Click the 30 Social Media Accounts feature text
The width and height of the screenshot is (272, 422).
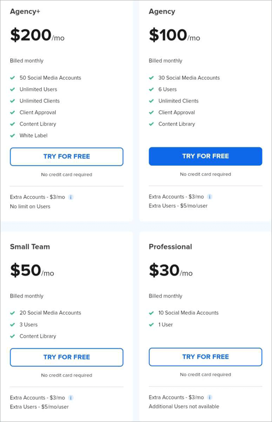click(x=189, y=78)
